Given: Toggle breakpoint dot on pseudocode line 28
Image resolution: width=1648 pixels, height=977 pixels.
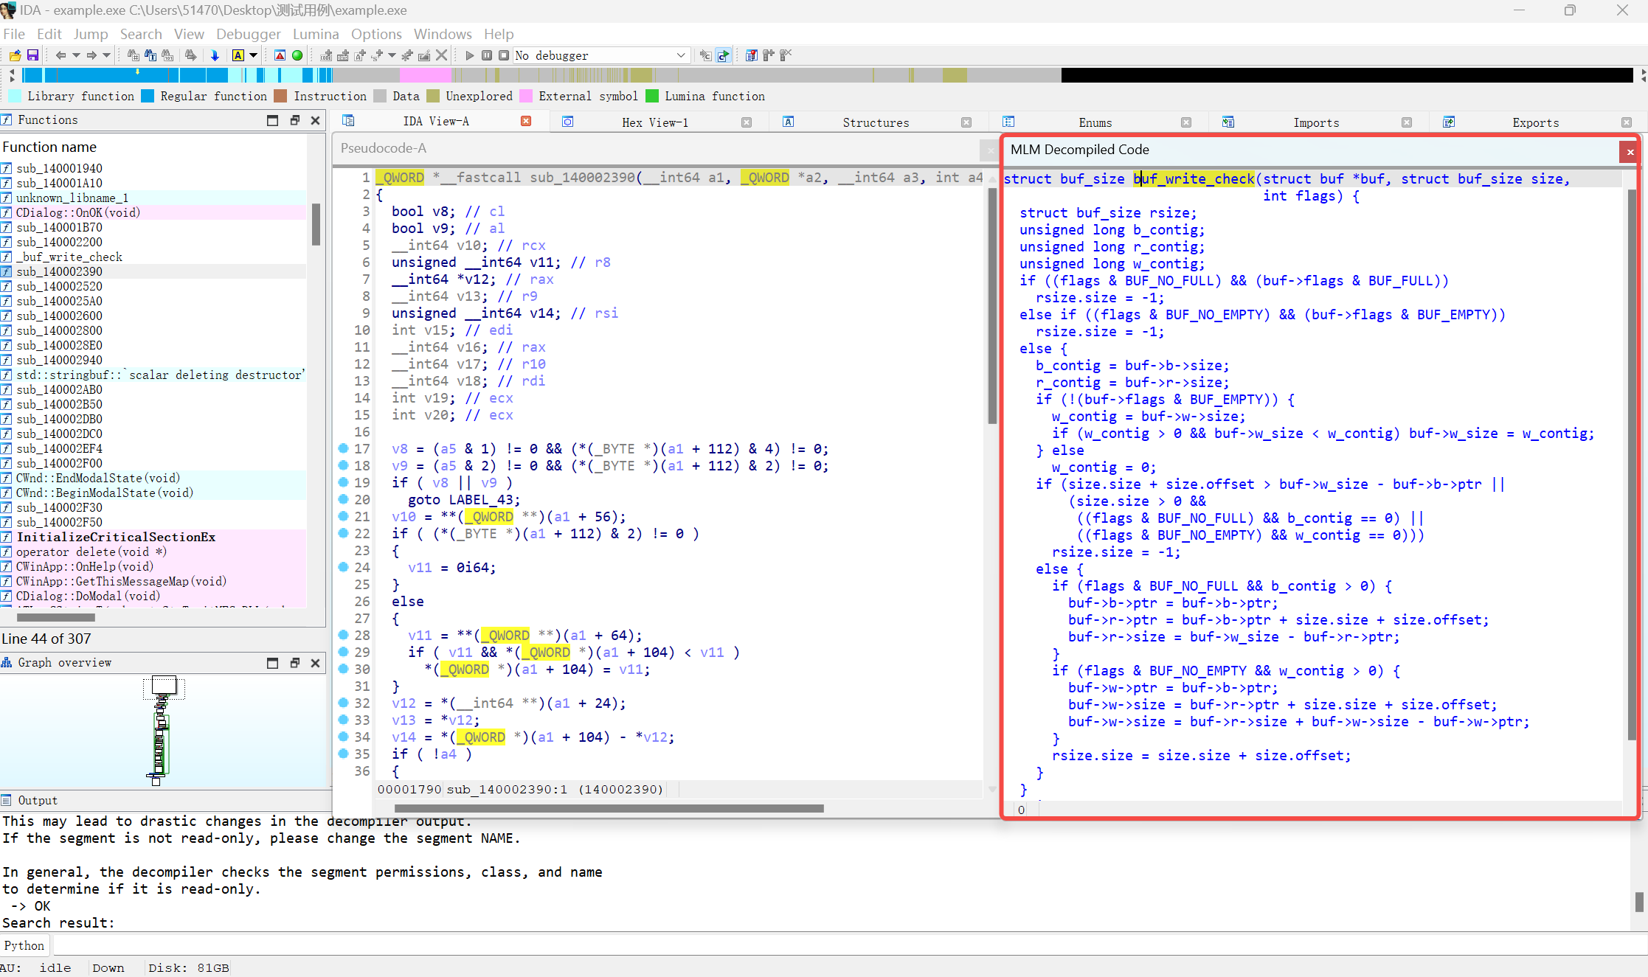Looking at the screenshot, I should [x=343, y=635].
